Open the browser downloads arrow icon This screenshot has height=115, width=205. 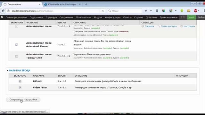point(157,11)
